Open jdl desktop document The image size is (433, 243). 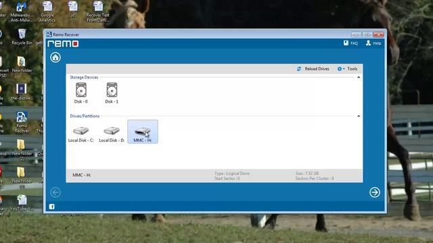point(72,9)
